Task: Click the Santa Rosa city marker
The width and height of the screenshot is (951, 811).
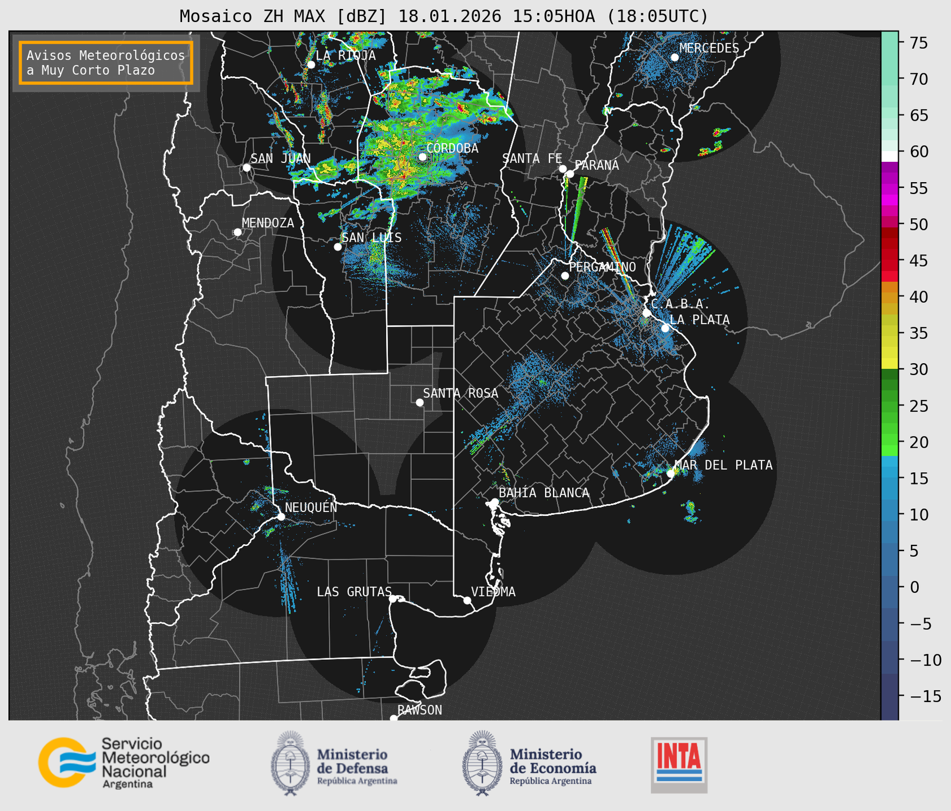Action: point(419,402)
